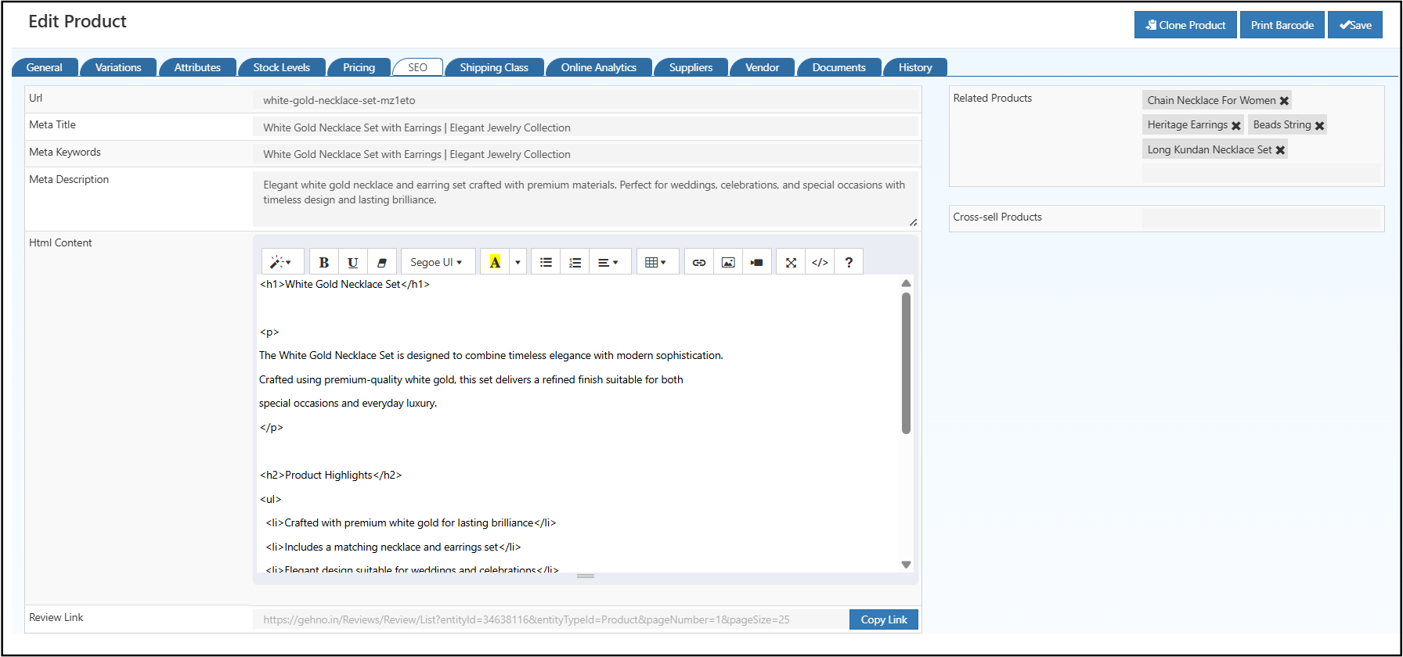Click into the Meta Description textarea
Screen dimensions: 1403x657
[x=585, y=199]
